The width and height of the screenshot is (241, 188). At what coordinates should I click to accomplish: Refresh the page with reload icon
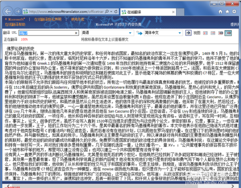(x=116, y=12)
